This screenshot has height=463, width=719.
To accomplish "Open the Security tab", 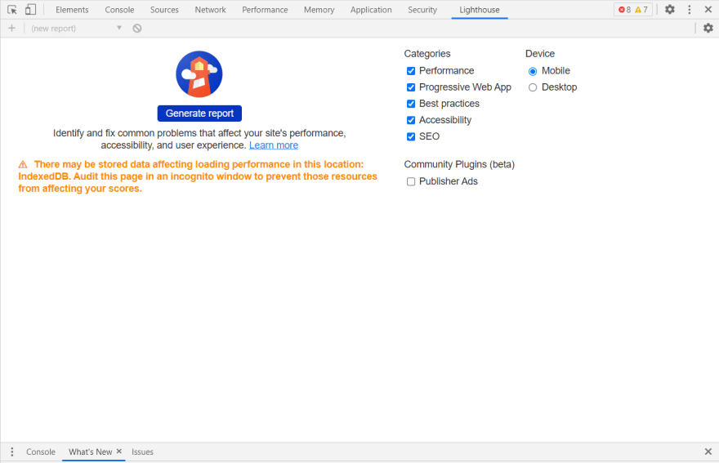I will pyautogui.click(x=422, y=10).
